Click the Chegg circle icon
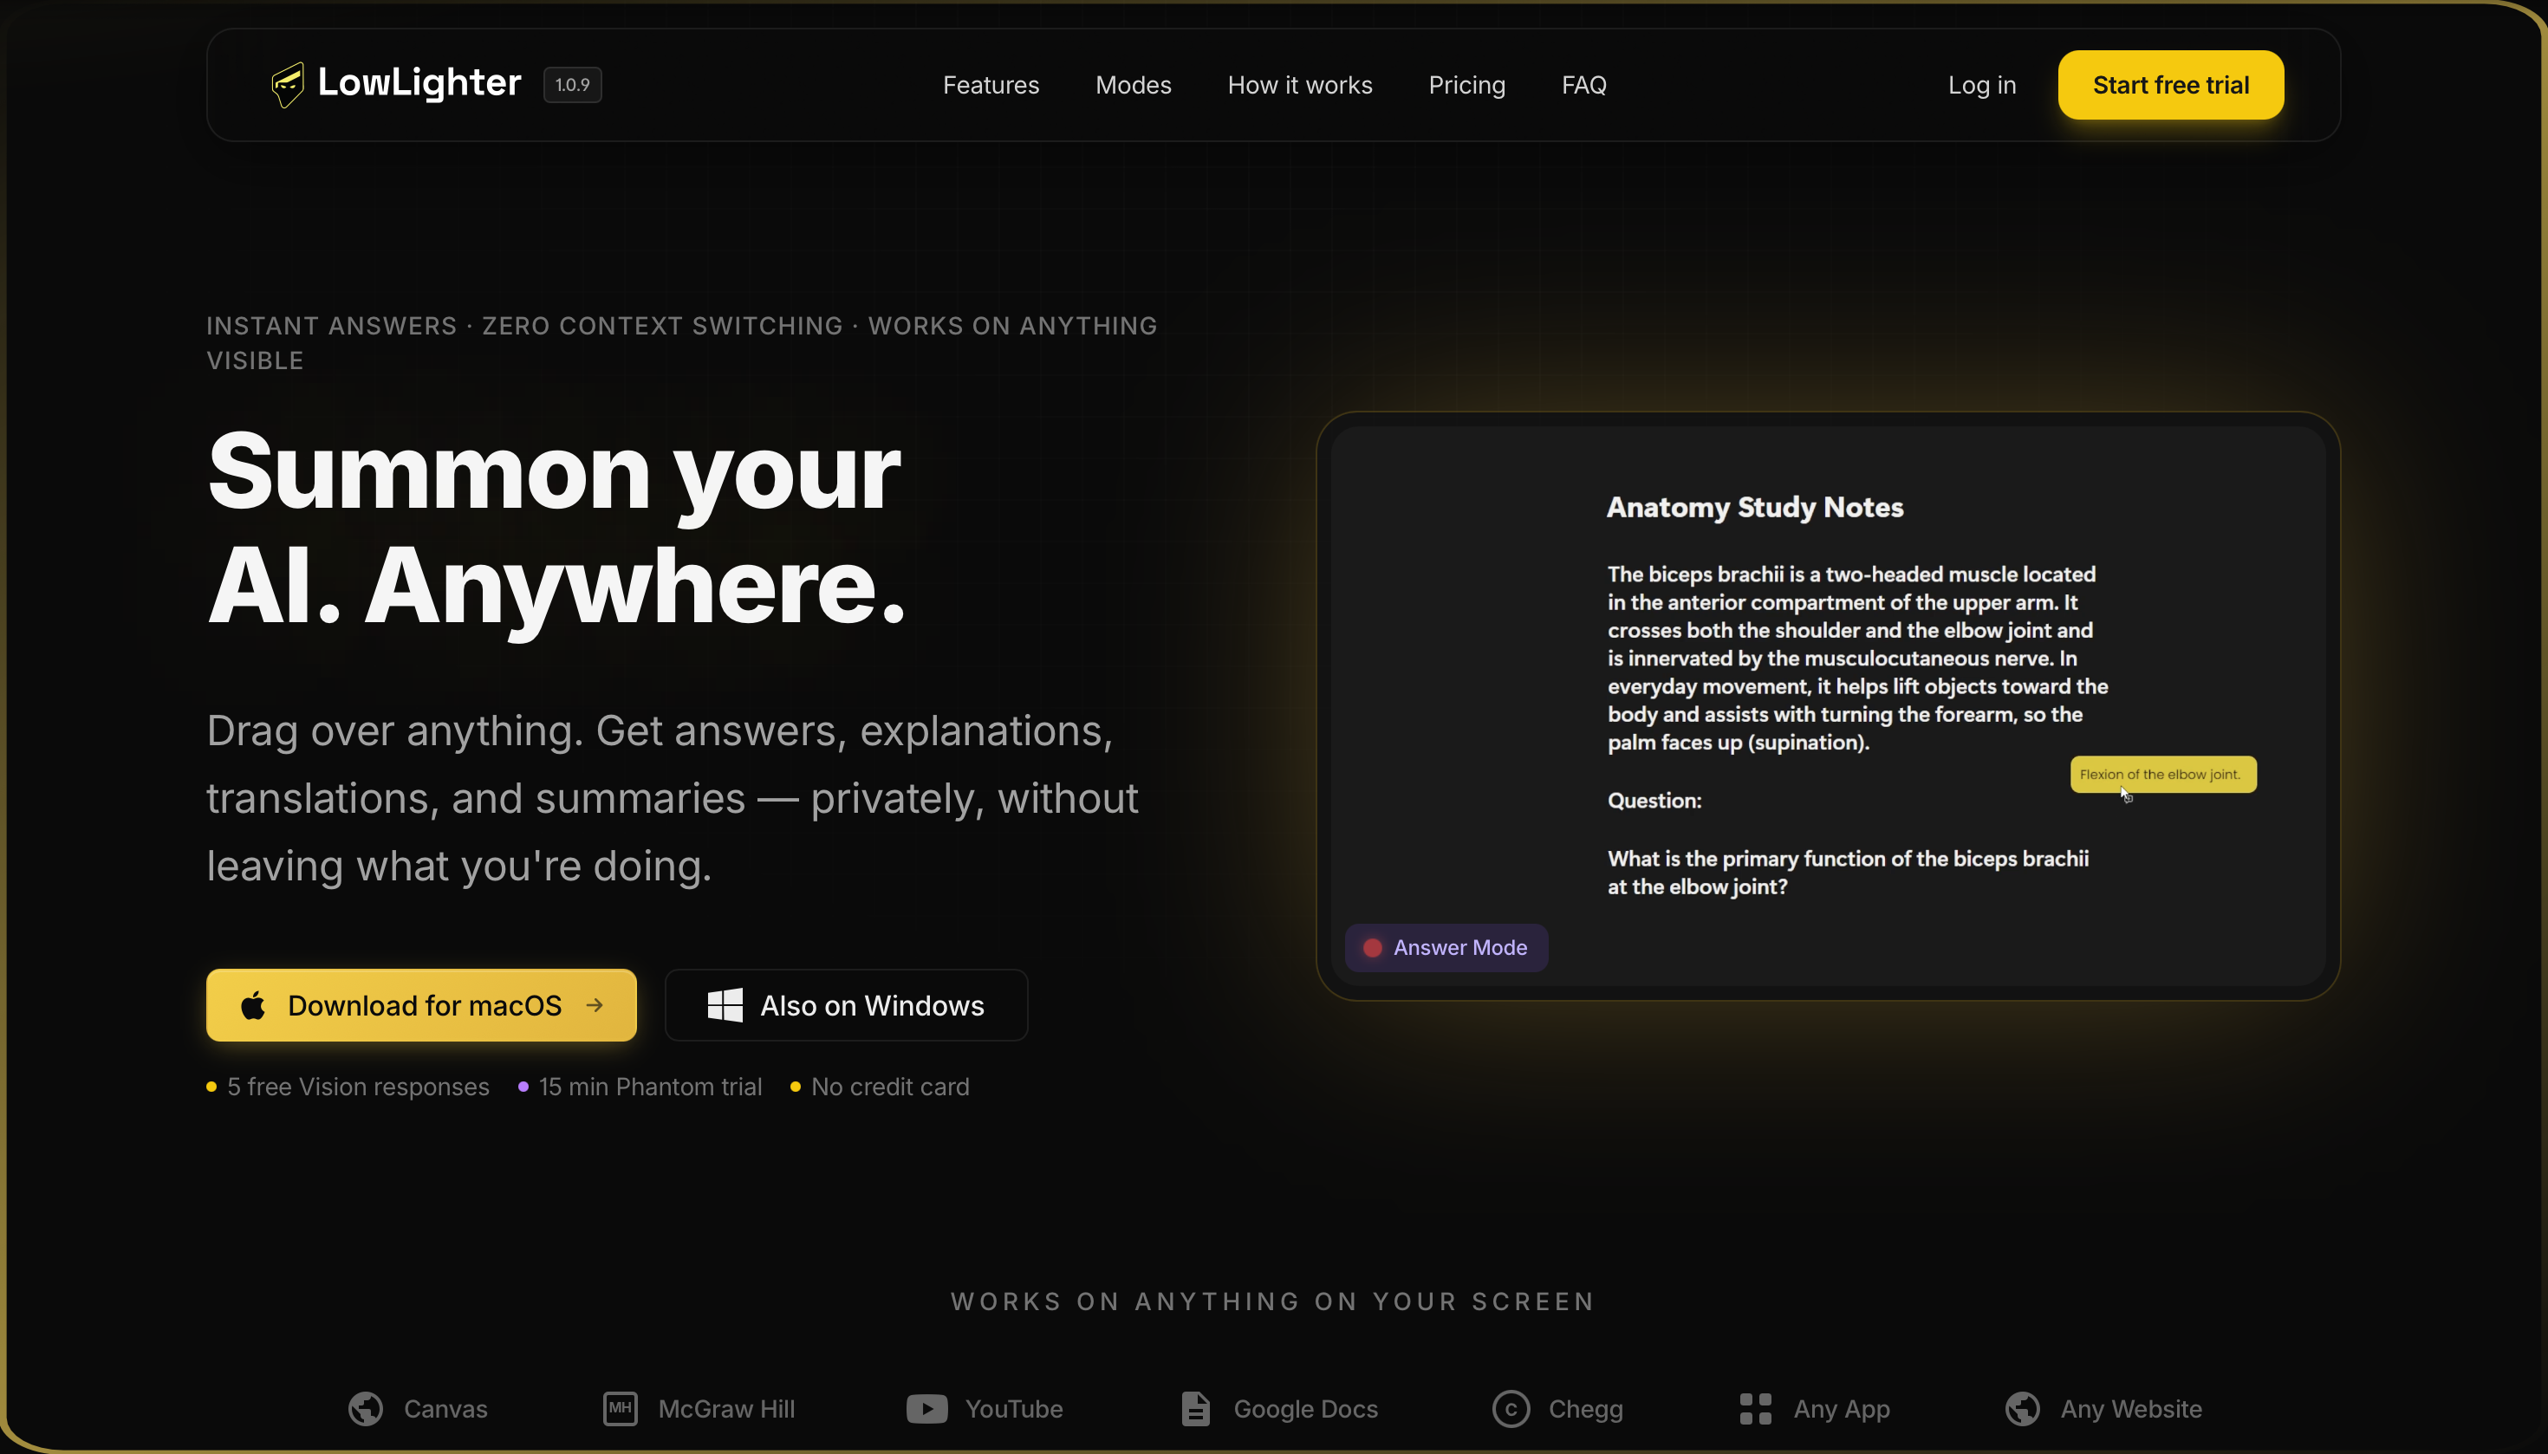 point(1511,1408)
